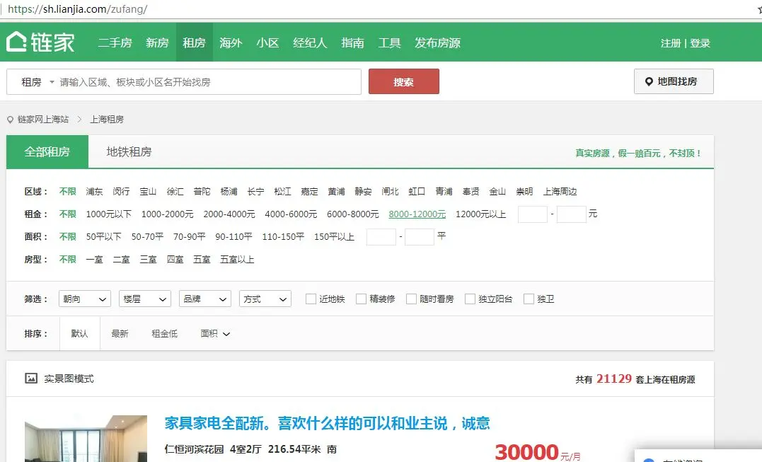Open 小区 in the top navigation
Image resolution: width=762 pixels, height=462 pixels.
tap(267, 42)
